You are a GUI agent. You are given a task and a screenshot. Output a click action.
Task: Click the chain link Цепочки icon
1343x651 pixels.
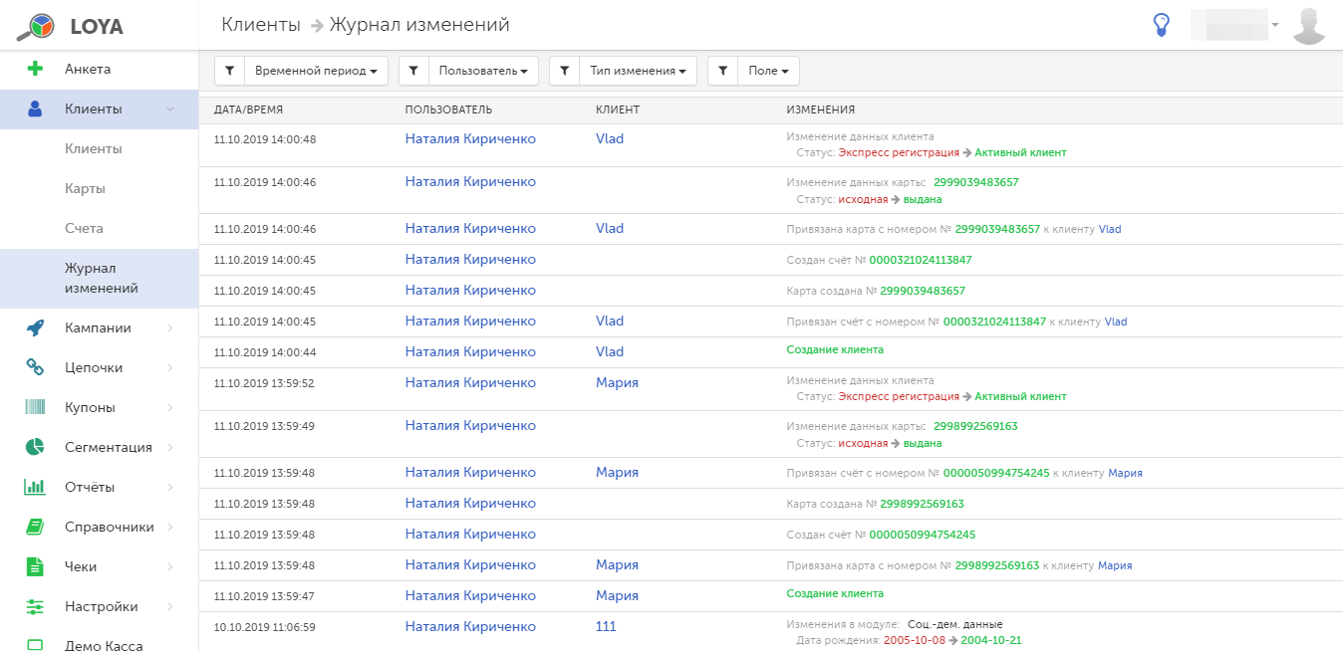click(35, 368)
